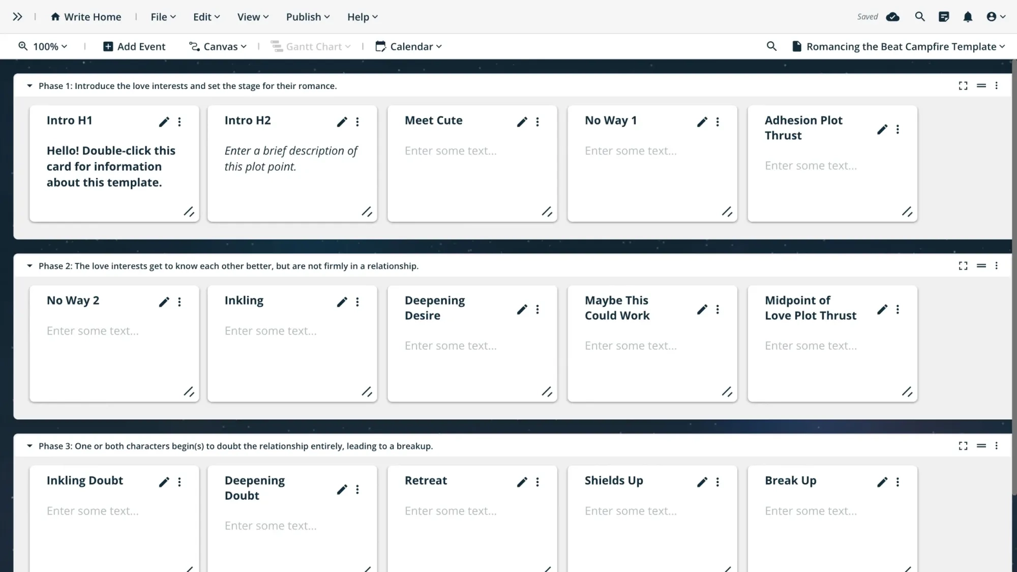1017x572 pixels.
Task: Click the pencil edit icon on Meet Cute card
Action: (x=522, y=122)
